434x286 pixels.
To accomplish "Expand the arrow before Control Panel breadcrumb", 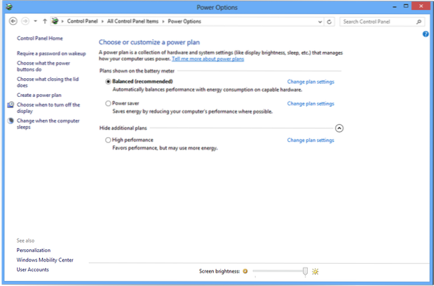I will click(63, 22).
